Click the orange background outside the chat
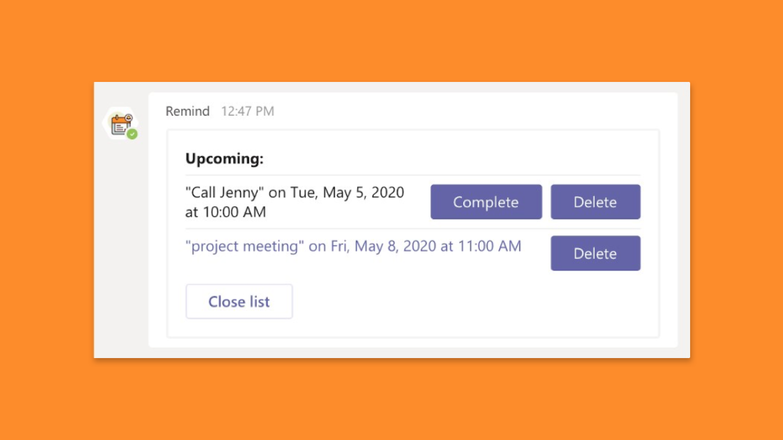The width and height of the screenshot is (783, 440). click(x=391, y=40)
